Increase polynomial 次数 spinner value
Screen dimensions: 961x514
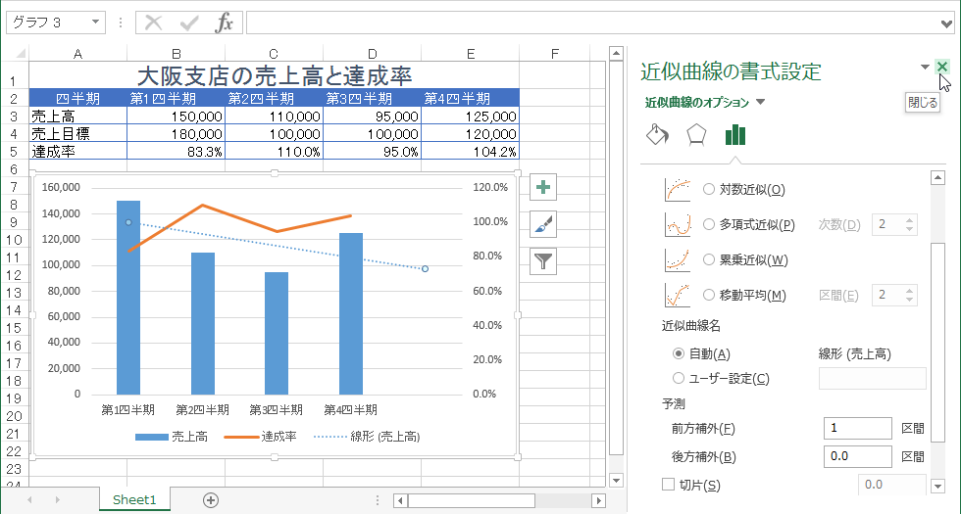click(910, 220)
